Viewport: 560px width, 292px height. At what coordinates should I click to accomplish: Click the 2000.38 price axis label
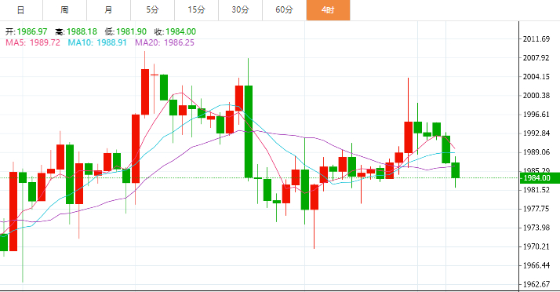[536, 96]
